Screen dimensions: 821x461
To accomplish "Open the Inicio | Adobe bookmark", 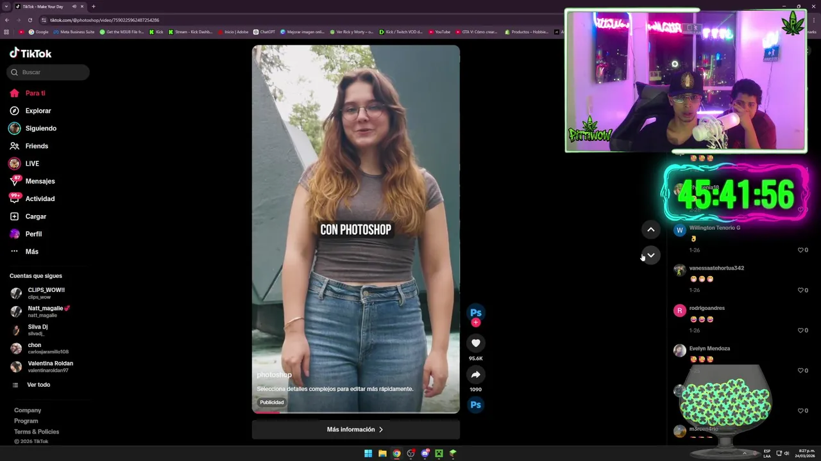I will click(x=233, y=31).
